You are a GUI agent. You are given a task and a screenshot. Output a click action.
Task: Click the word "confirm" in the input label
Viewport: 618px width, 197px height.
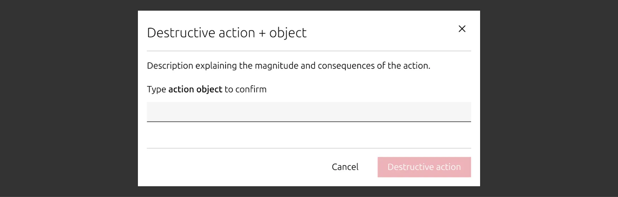coord(251,89)
